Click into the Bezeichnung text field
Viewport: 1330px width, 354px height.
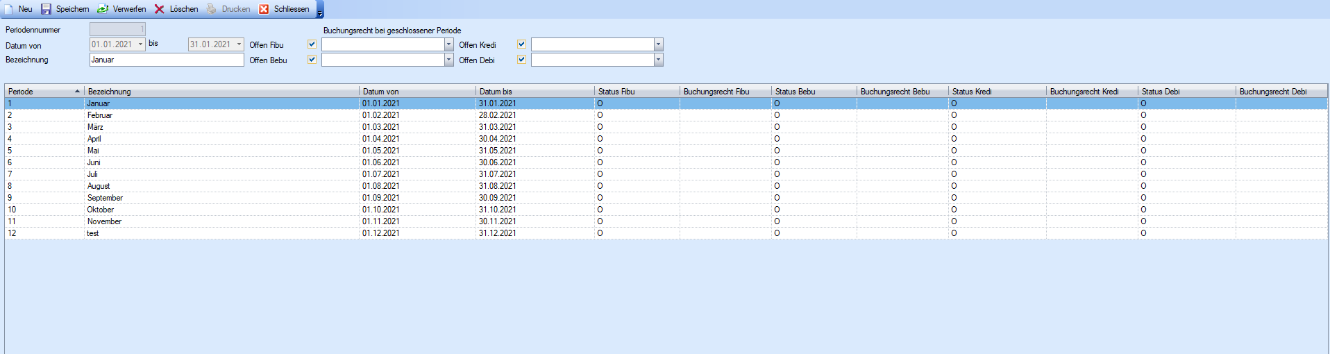(x=167, y=60)
